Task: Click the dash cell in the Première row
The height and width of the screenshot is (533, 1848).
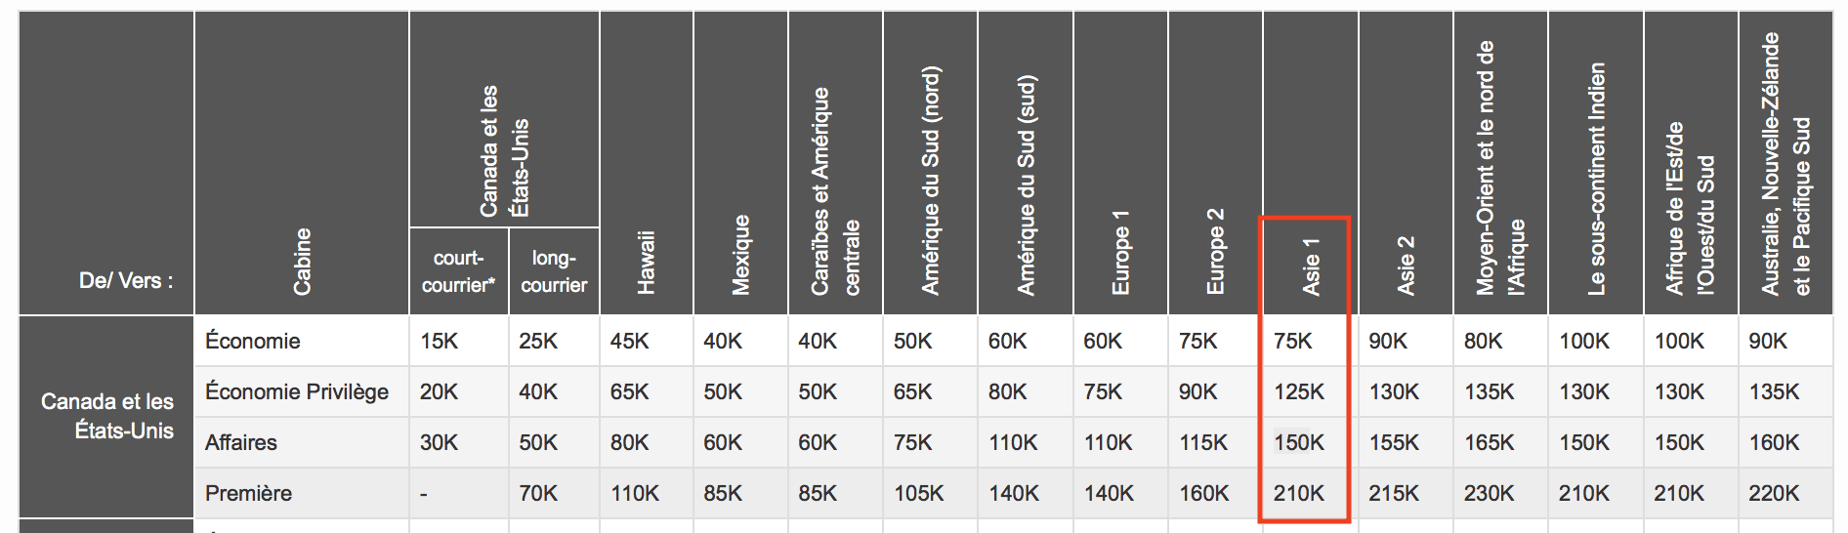Action: point(424,494)
